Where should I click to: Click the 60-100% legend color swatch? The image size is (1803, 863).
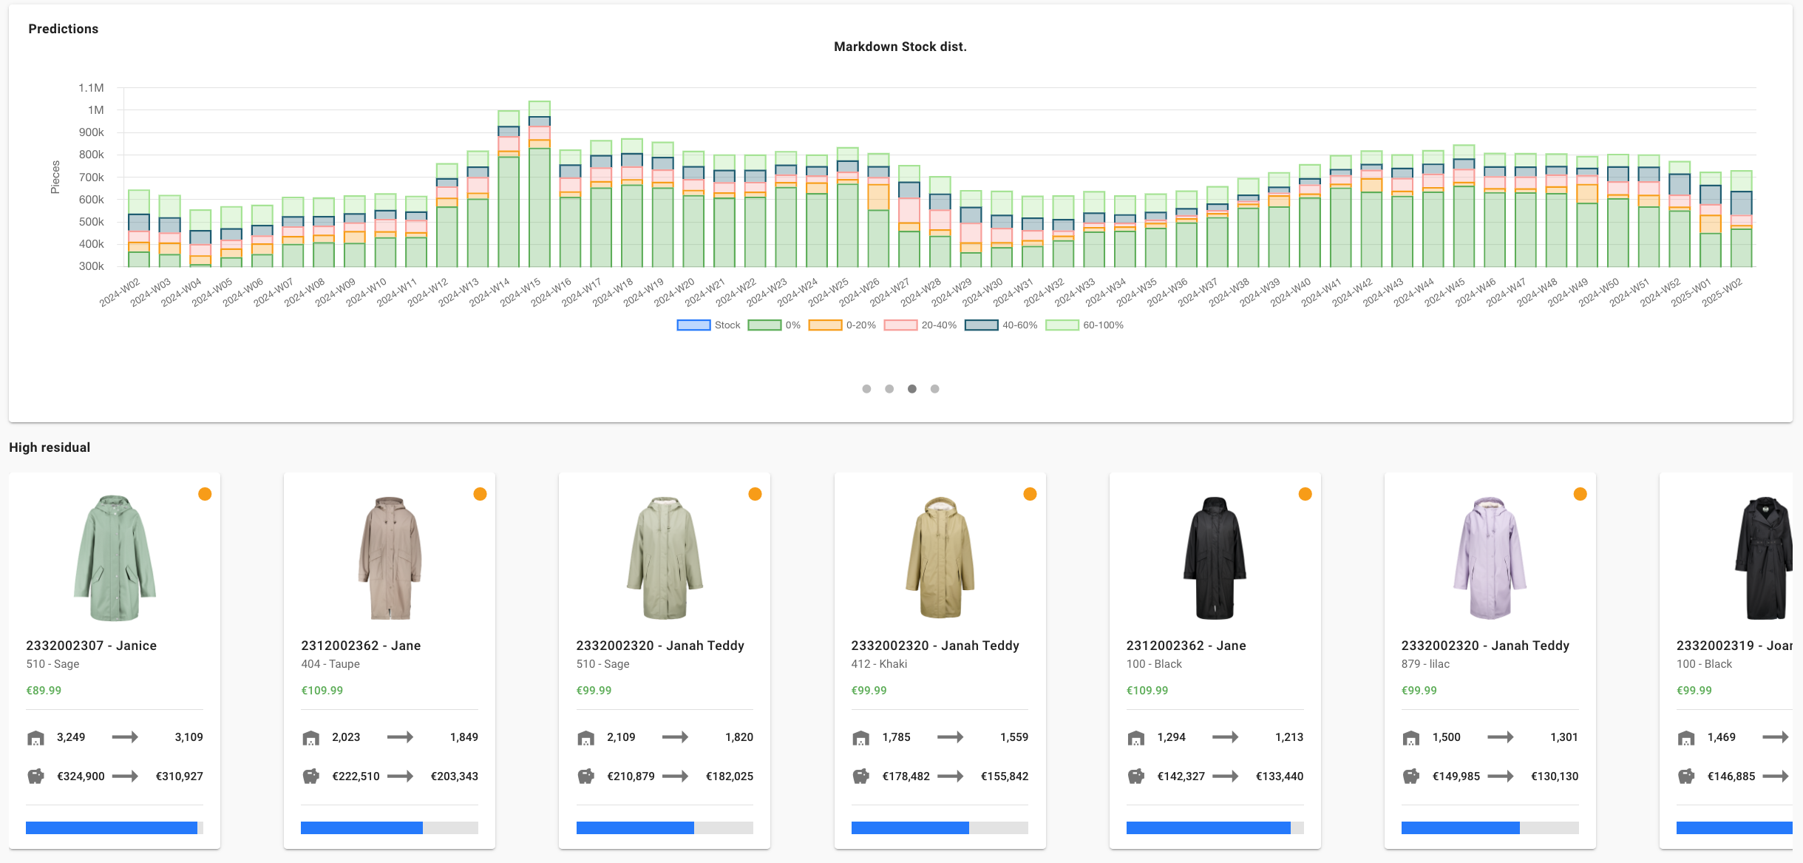click(x=1062, y=325)
